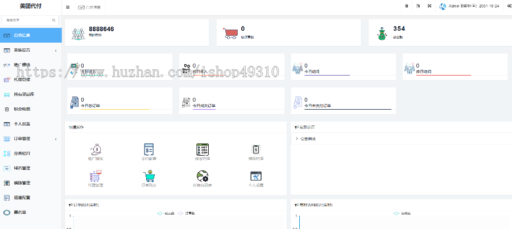Open 模版管理 in the sidebar menu

31,183
